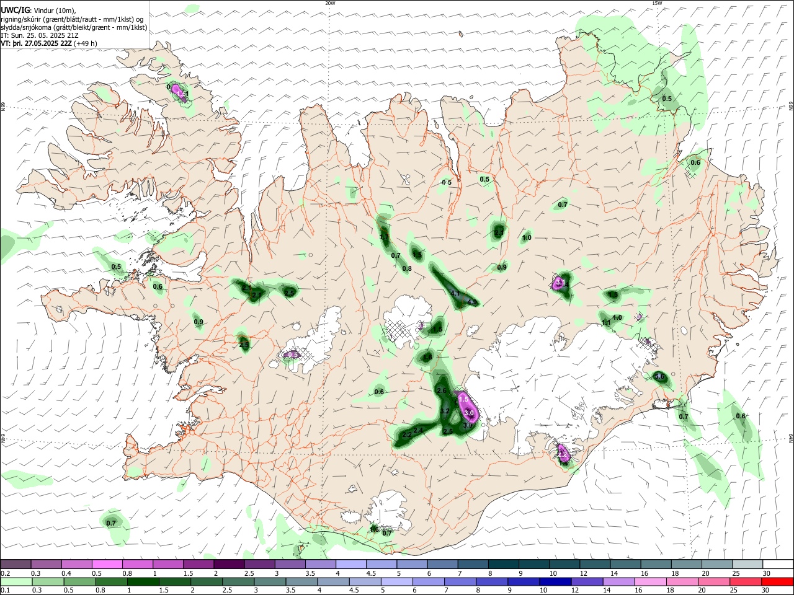Click the UWC/IG heading in the title box

[x=15, y=10]
